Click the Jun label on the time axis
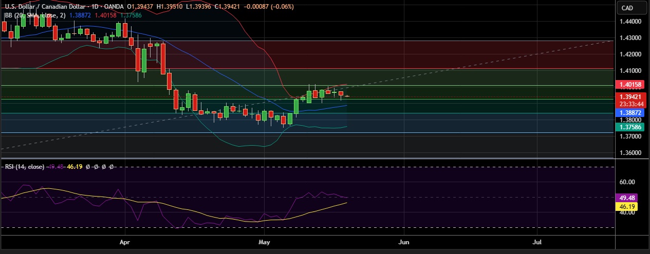The height and width of the screenshot is (254, 650). point(404,241)
